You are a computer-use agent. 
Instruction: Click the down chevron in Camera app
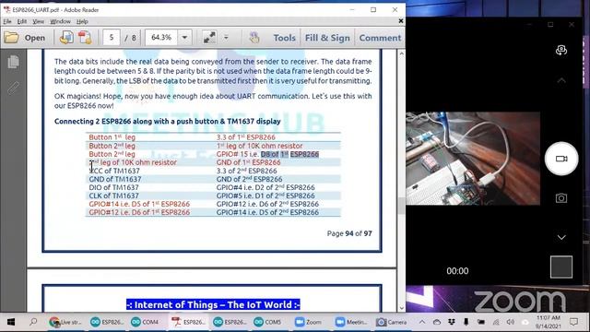coord(561,238)
